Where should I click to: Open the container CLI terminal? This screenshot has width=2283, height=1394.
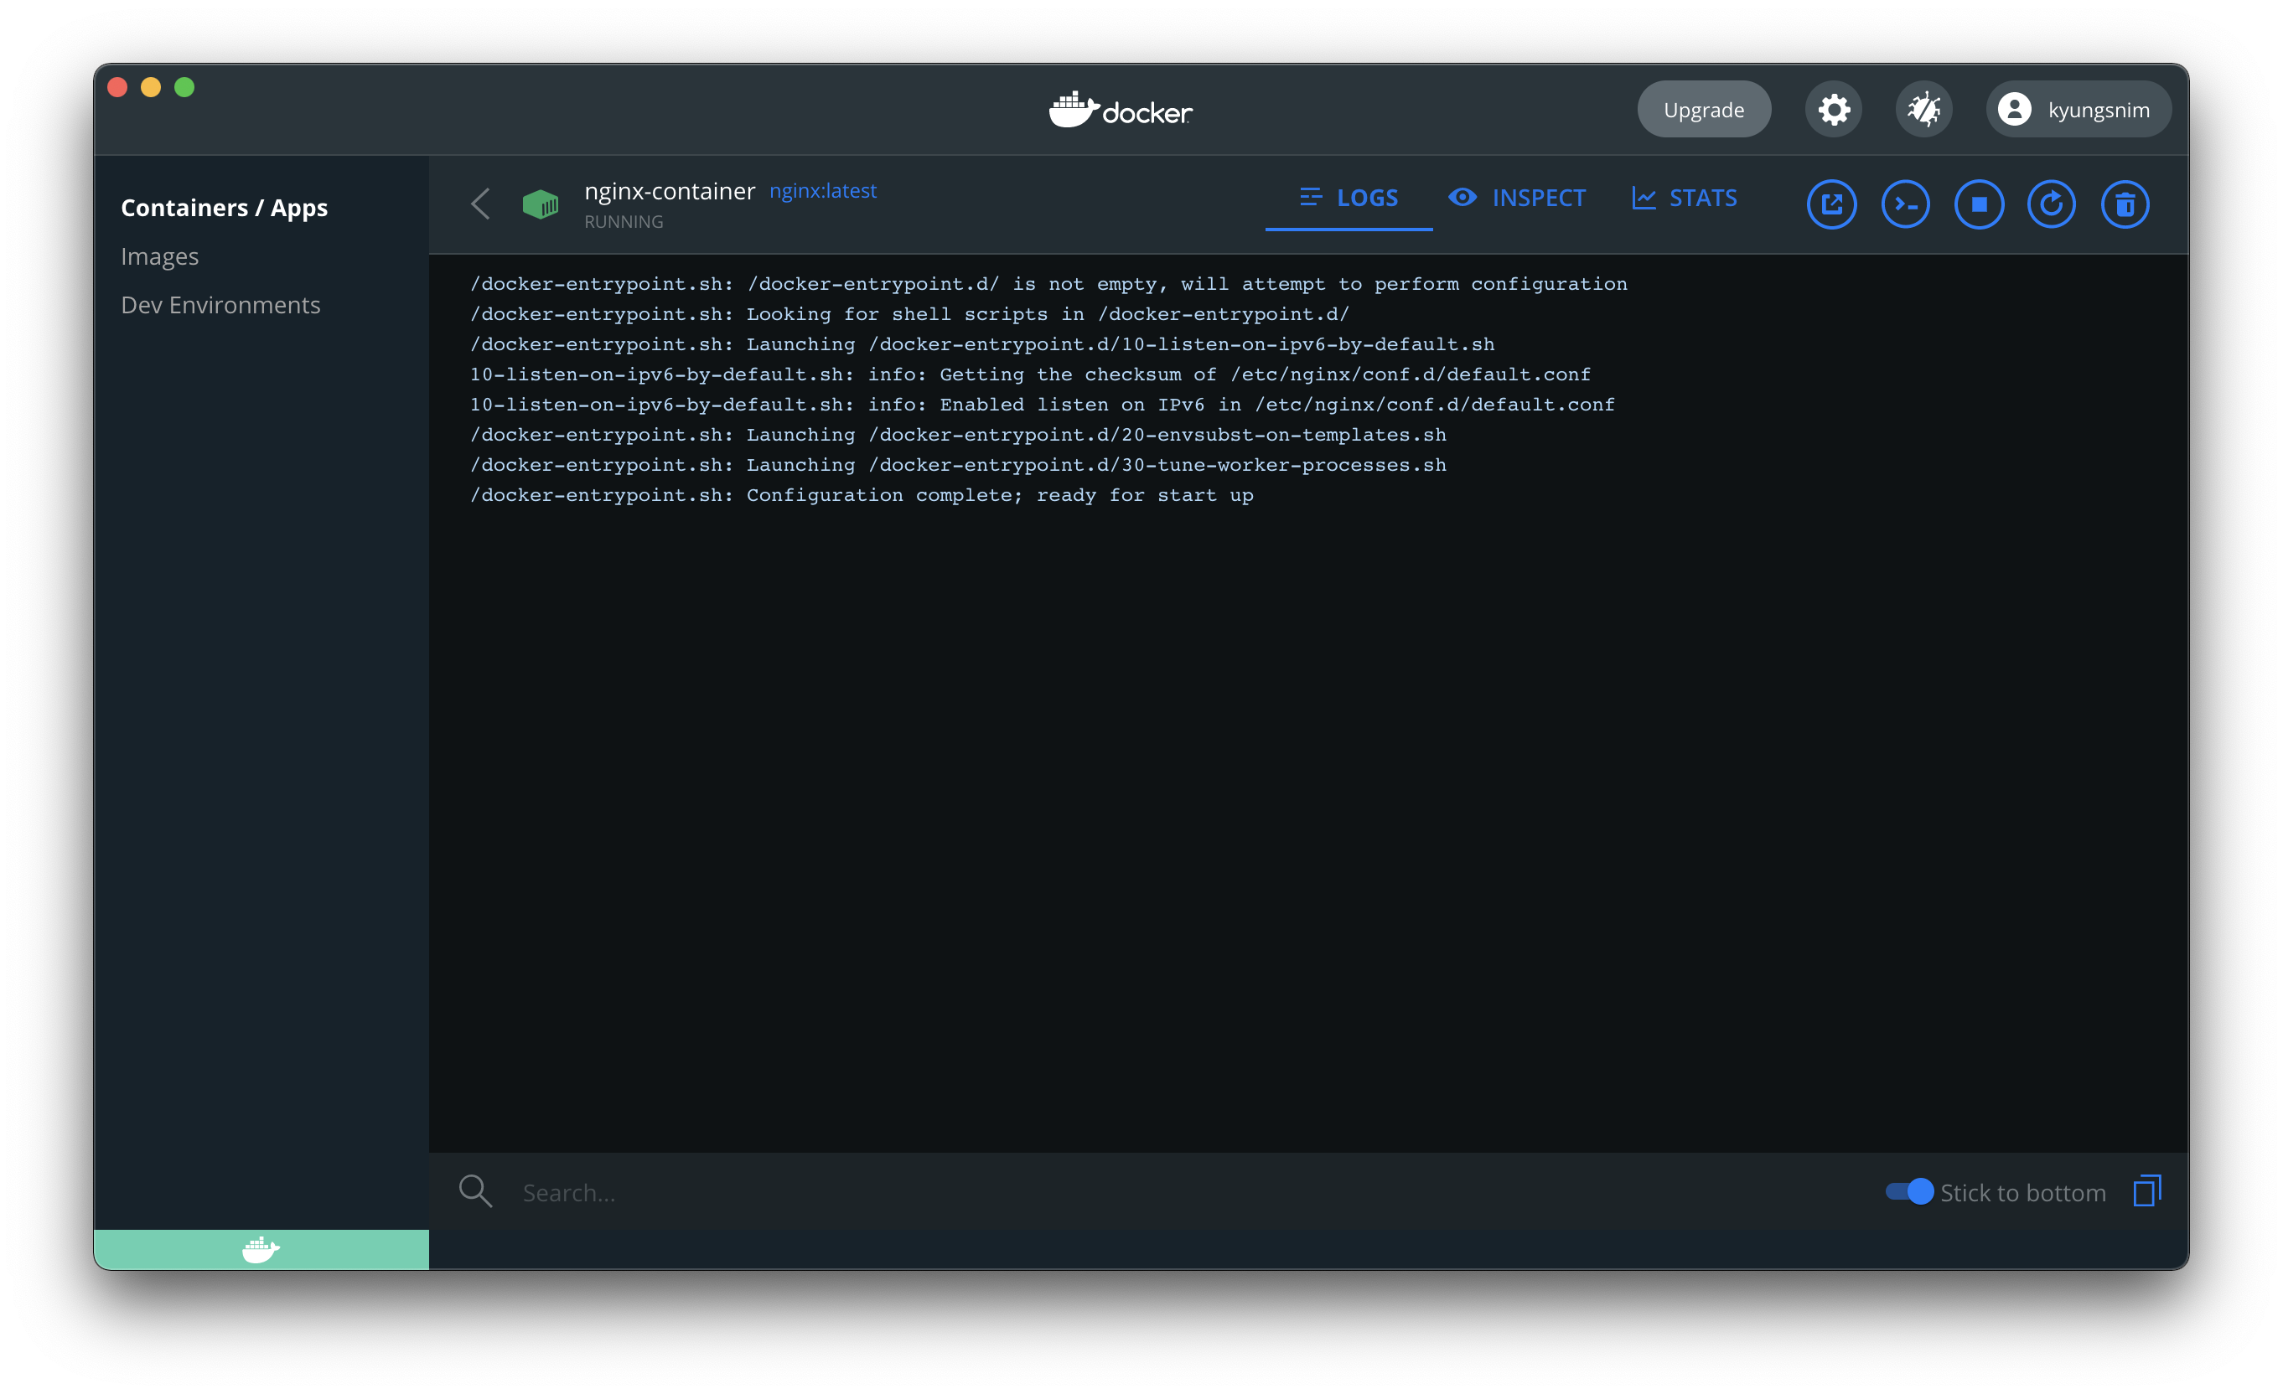click(x=1905, y=204)
